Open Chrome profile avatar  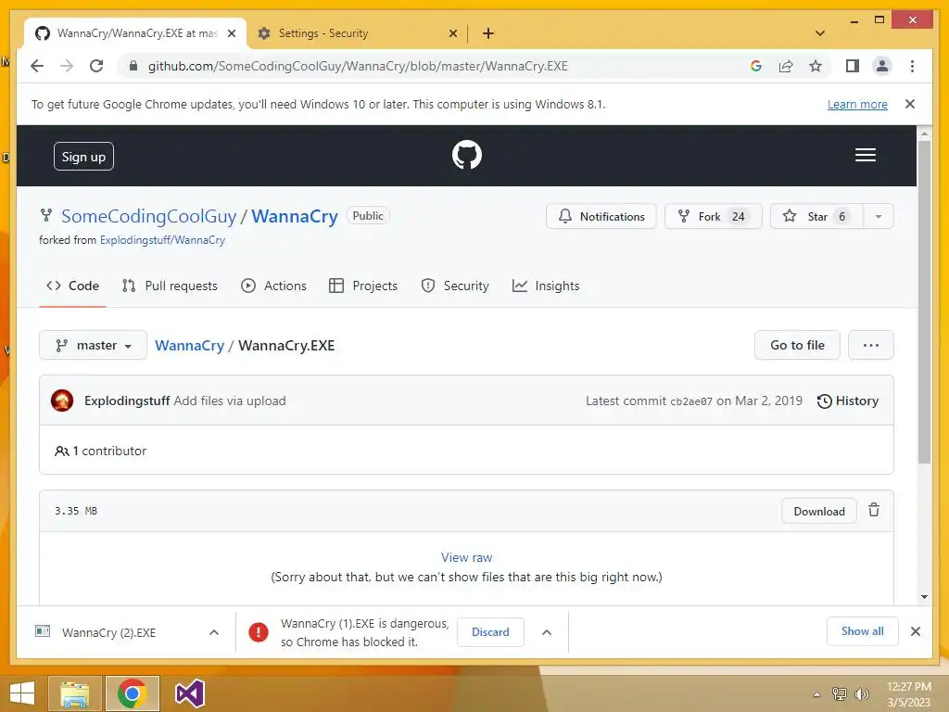[x=882, y=66]
